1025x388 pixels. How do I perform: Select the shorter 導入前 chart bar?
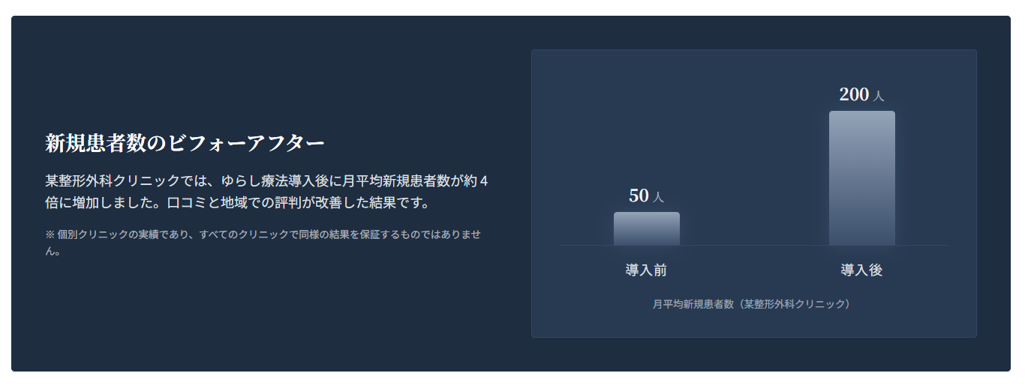coord(646,228)
